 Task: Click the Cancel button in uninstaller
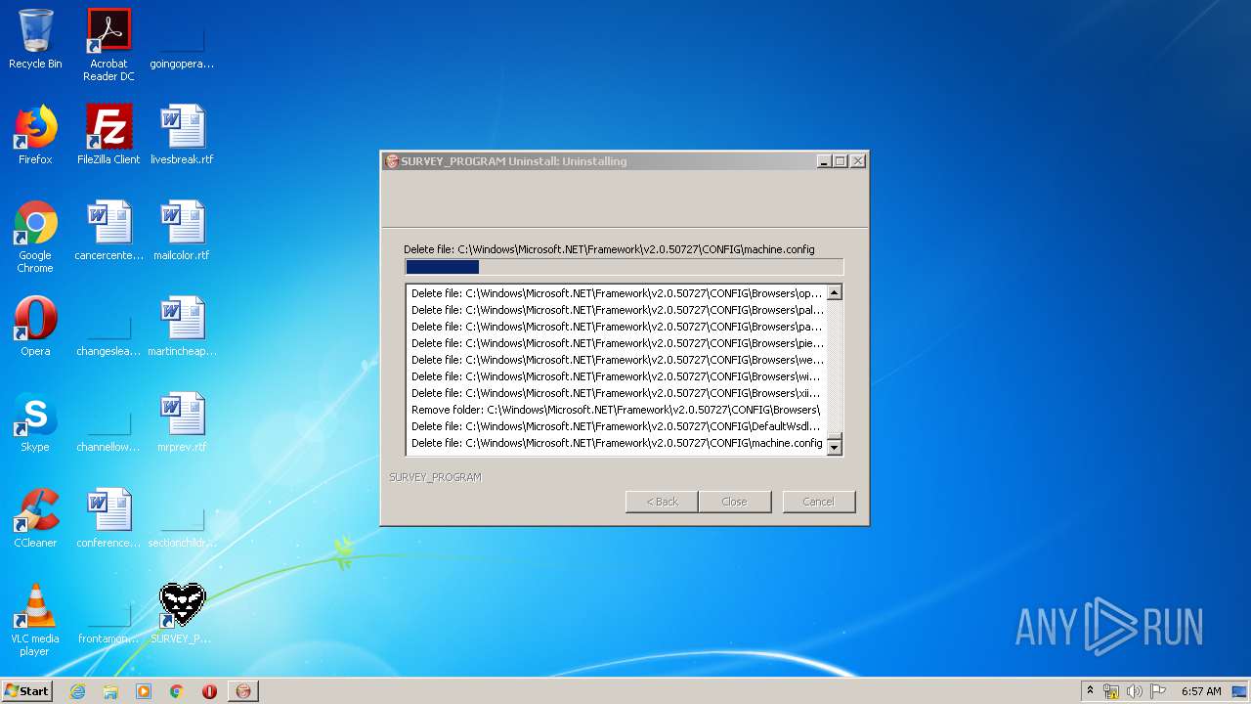pyautogui.click(x=818, y=502)
